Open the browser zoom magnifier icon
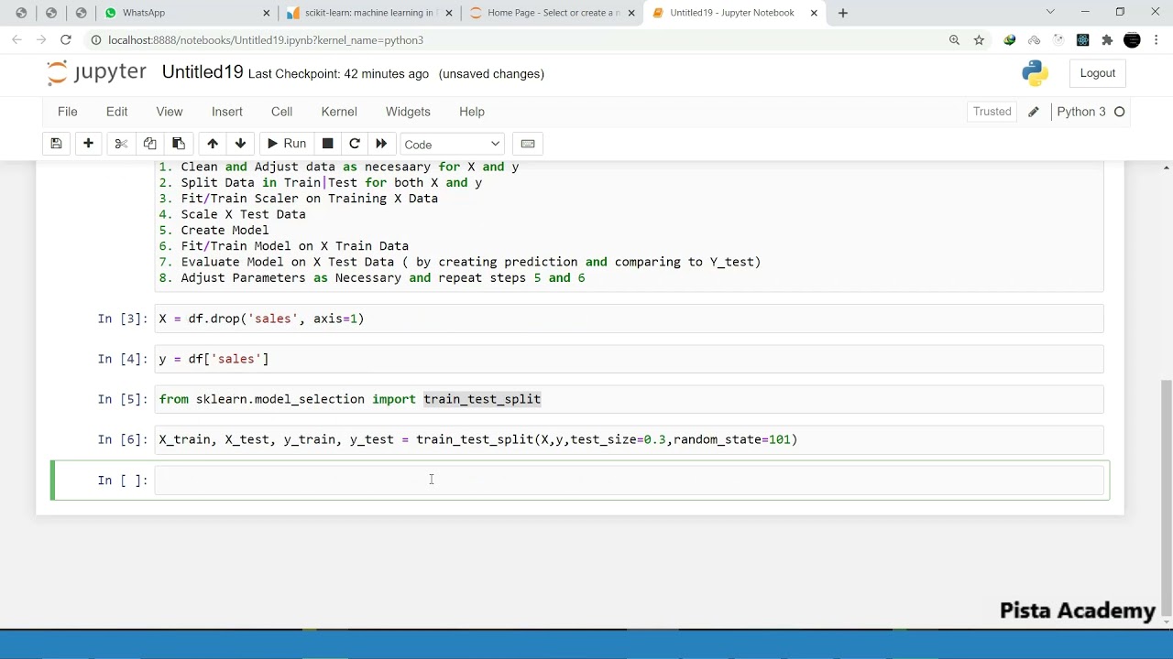 pos(954,40)
